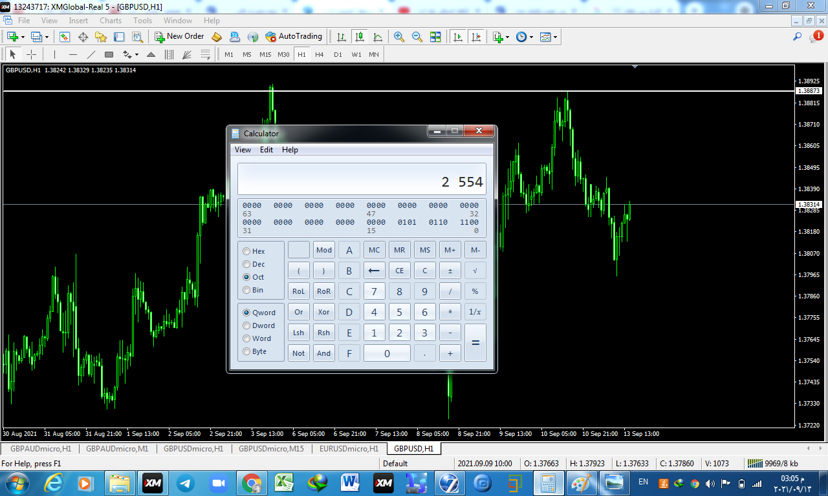Expand the templates dropdown arrow
Image resolution: width=828 pixels, height=496 pixels.
(x=555, y=37)
